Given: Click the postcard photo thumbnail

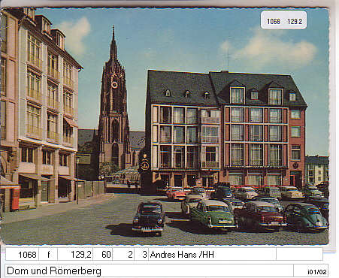Looking at the screenshot, I should coord(165,126).
